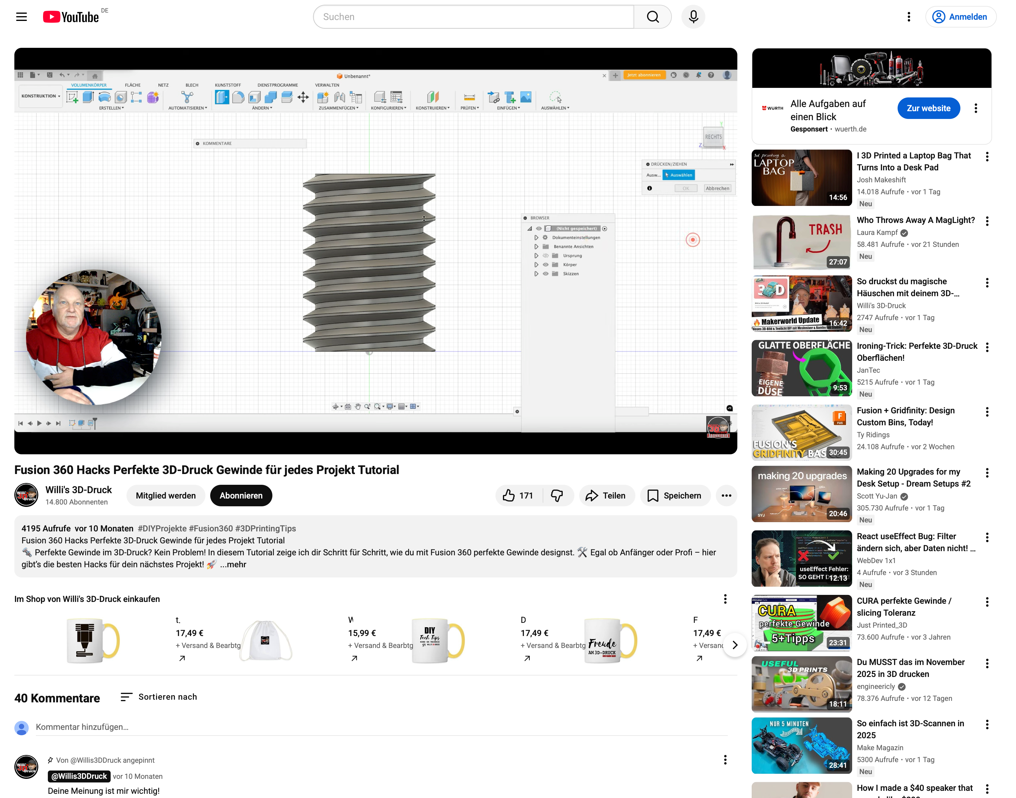This screenshot has height=798, width=1016.
Task: Open Sortieren nach comment sorting dropdown
Action: coord(159,697)
